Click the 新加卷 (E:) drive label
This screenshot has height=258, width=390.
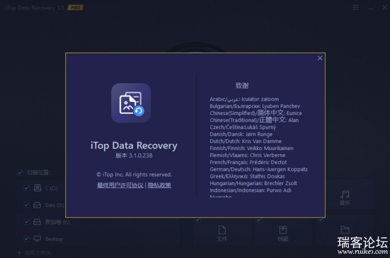click(57, 222)
